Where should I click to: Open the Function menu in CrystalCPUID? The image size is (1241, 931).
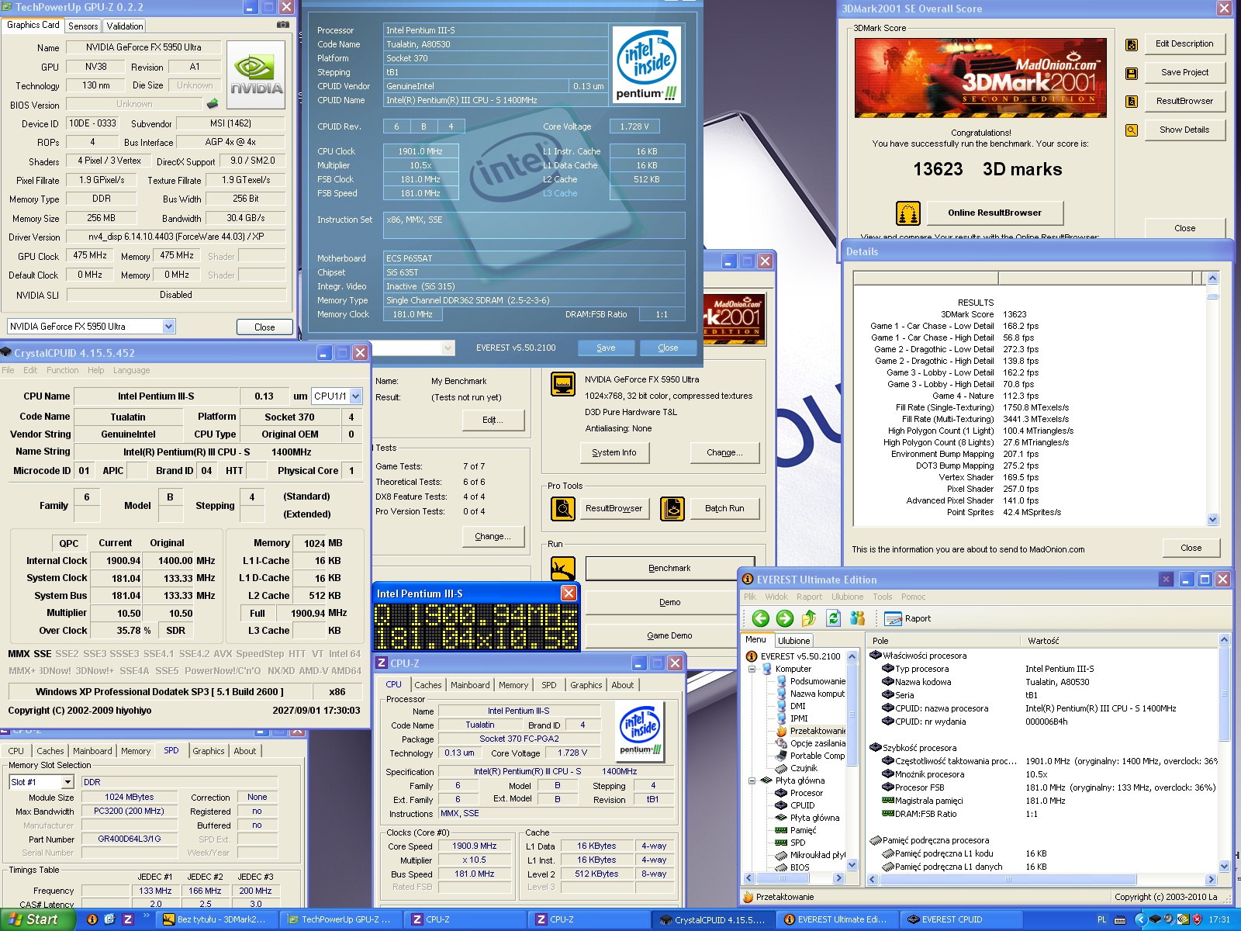pos(62,370)
